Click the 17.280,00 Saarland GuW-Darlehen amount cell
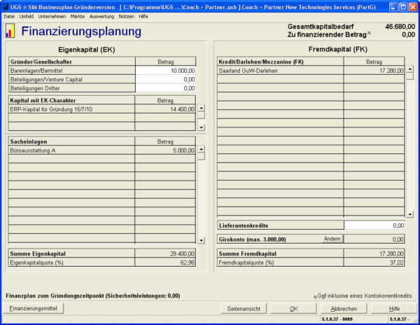 (x=374, y=71)
